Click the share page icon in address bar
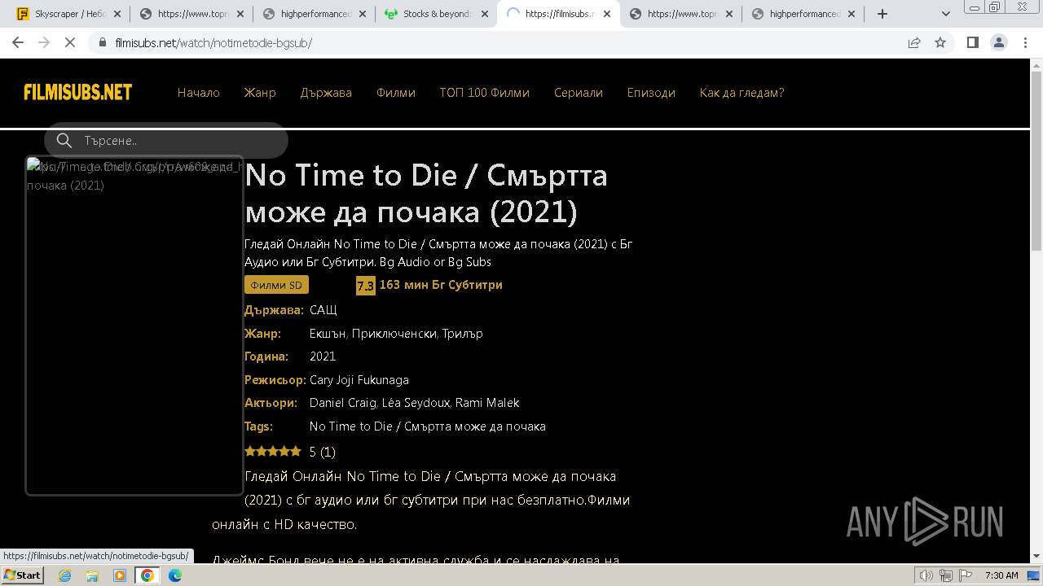 pos(914,42)
